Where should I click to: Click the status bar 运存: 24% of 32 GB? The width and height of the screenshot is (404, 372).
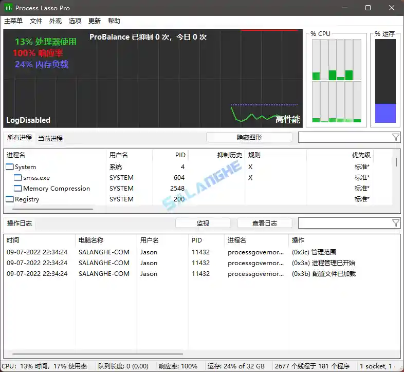(236, 366)
